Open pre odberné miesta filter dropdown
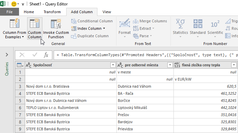Screen dimensions: 238x133 [x=170, y=65]
